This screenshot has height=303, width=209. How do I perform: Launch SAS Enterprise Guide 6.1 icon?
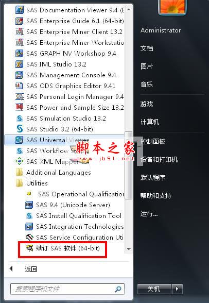coord(19,21)
